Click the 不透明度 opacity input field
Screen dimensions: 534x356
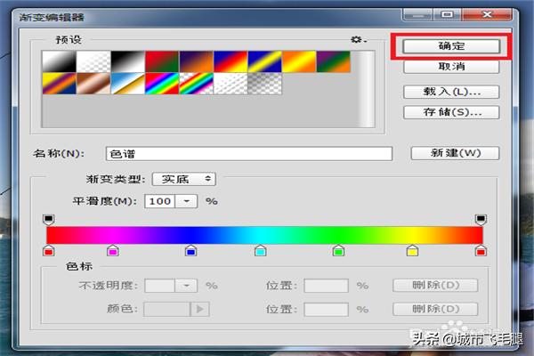[x=159, y=286]
